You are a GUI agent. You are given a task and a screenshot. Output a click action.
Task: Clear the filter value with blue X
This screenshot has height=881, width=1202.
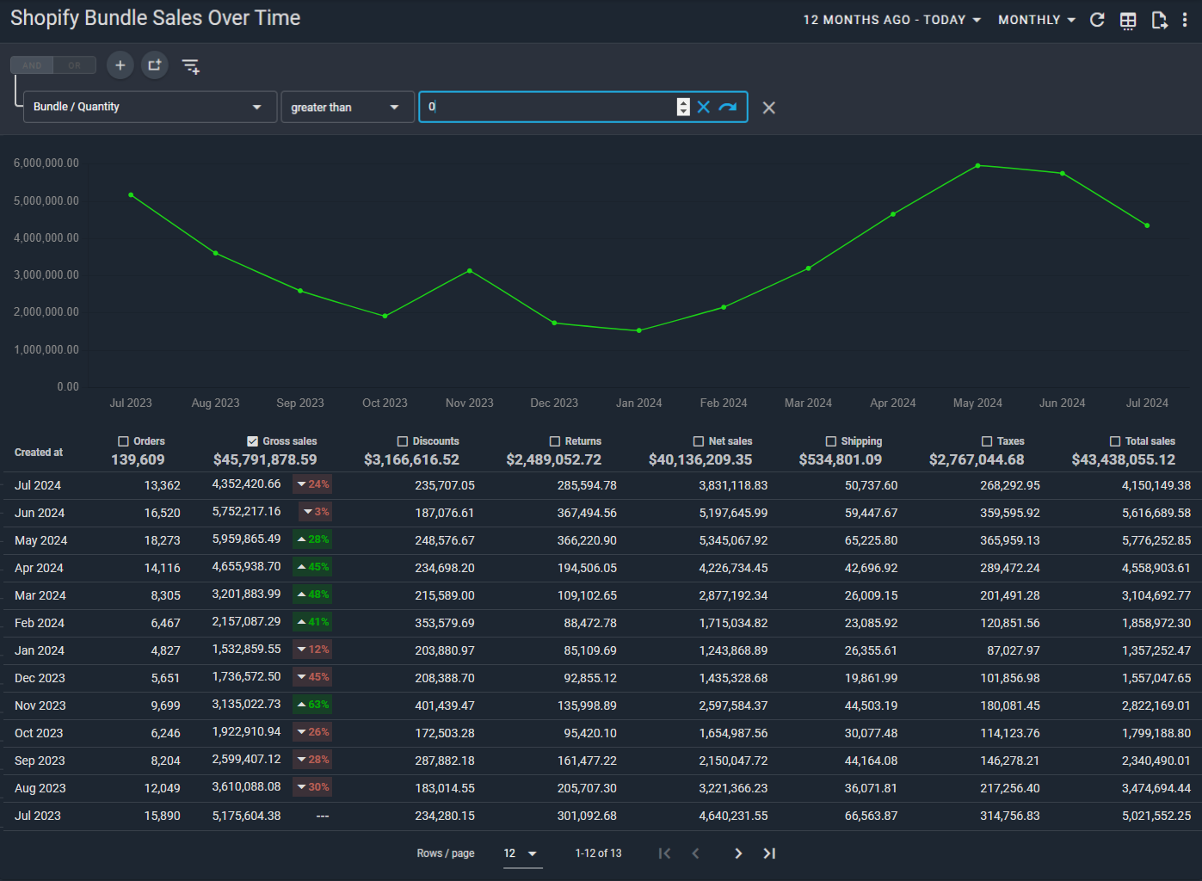tap(704, 107)
